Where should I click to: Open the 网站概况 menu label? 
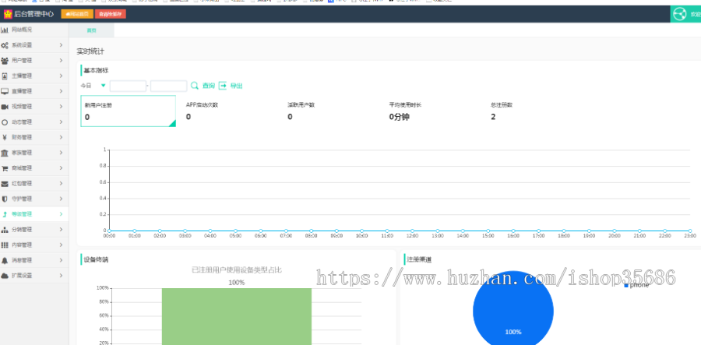[22, 30]
